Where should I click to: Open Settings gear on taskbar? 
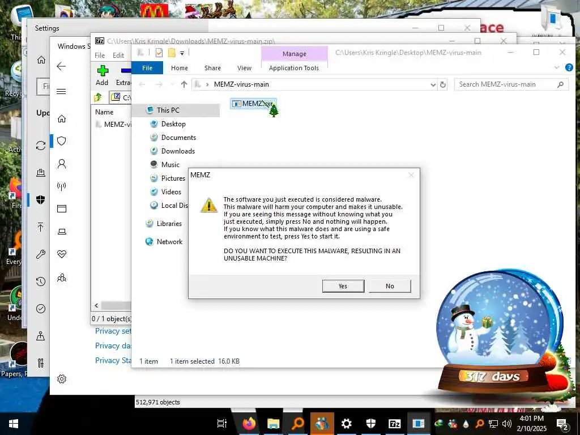346,424
